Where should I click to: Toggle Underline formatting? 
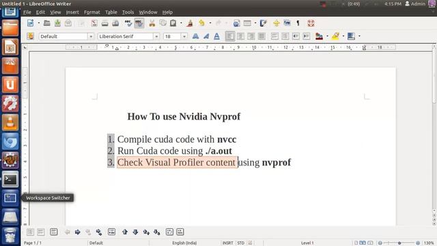pyautogui.click(x=217, y=36)
